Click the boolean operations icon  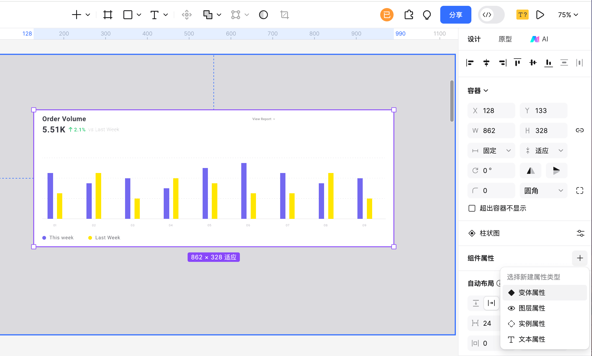[208, 15]
